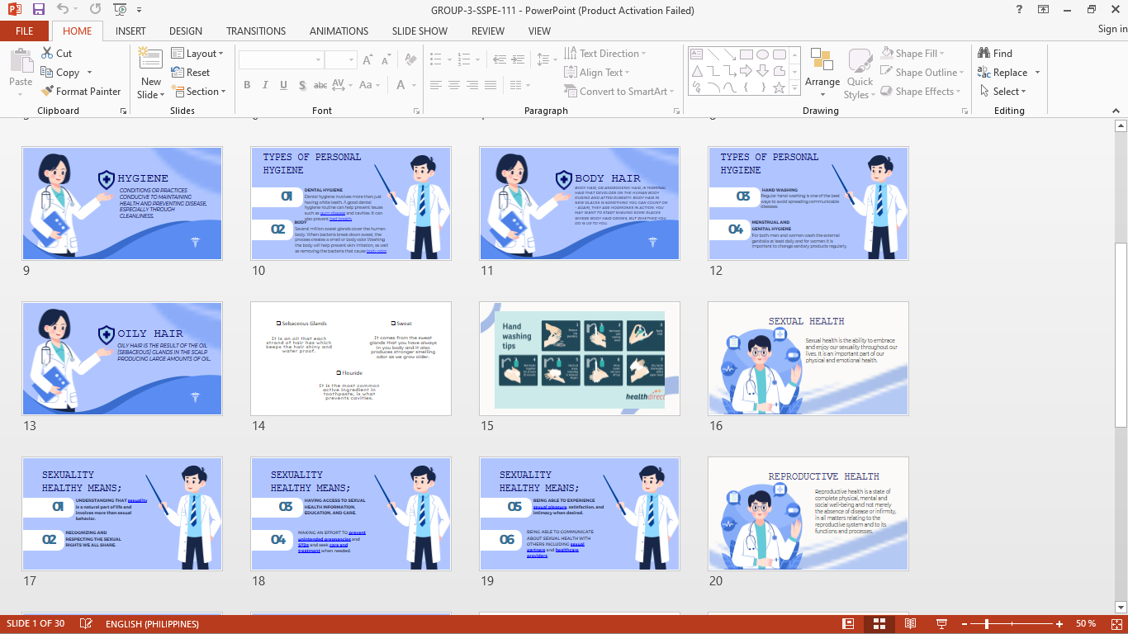Image resolution: width=1128 pixels, height=634 pixels.
Task: Activate the Format Painter
Action: click(x=81, y=91)
